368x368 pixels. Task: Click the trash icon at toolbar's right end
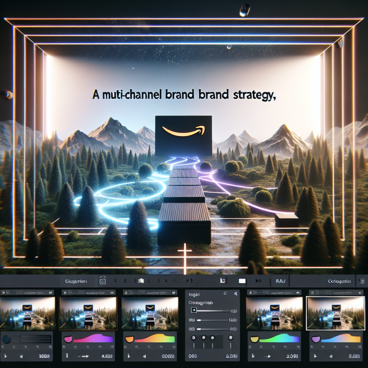[x=362, y=281]
